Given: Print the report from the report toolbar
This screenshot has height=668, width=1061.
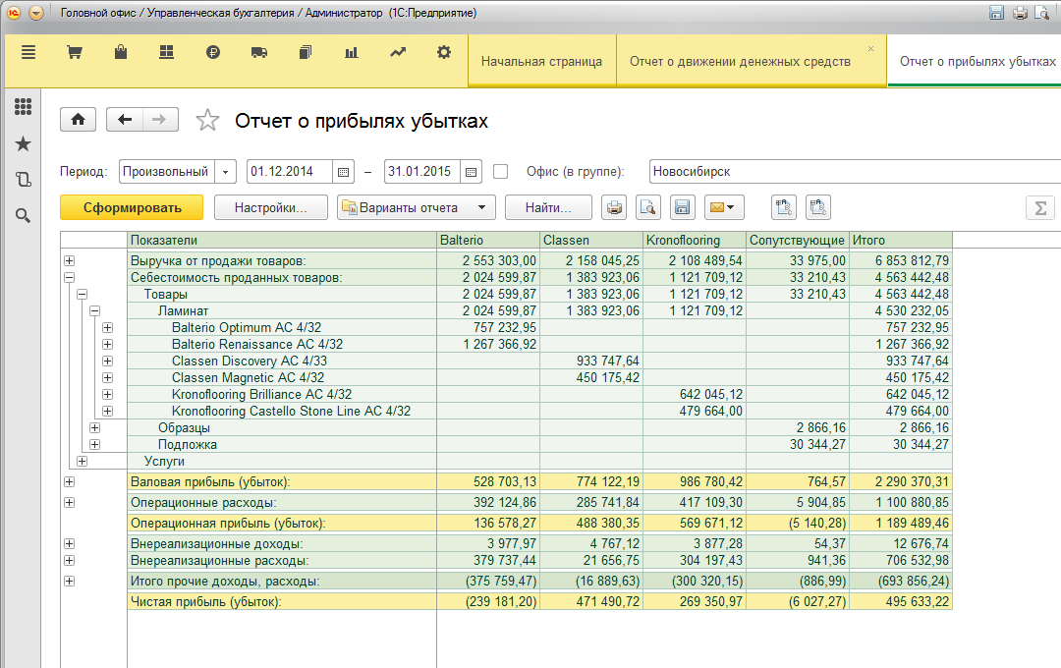Looking at the screenshot, I should [x=614, y=207].
